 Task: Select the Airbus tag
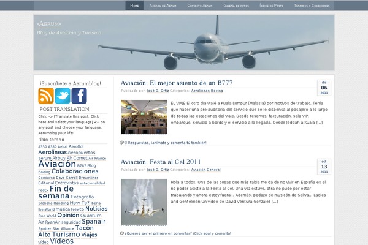click(x=59, y=158)
